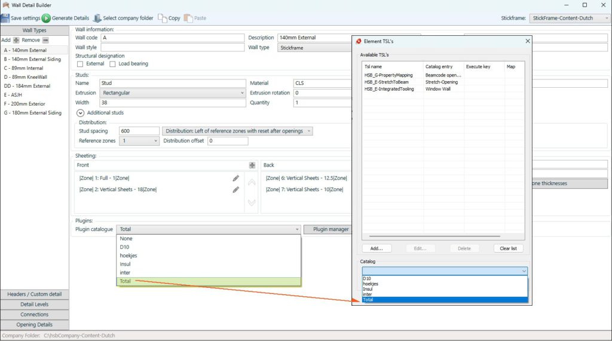Click the Copy icon in toolbar
Screen dimensions: 612x341
163,18
